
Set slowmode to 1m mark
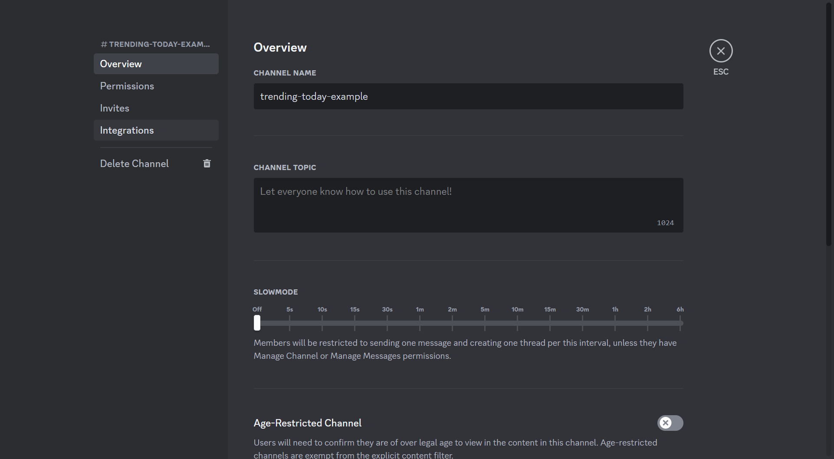[x=420, y=323]
